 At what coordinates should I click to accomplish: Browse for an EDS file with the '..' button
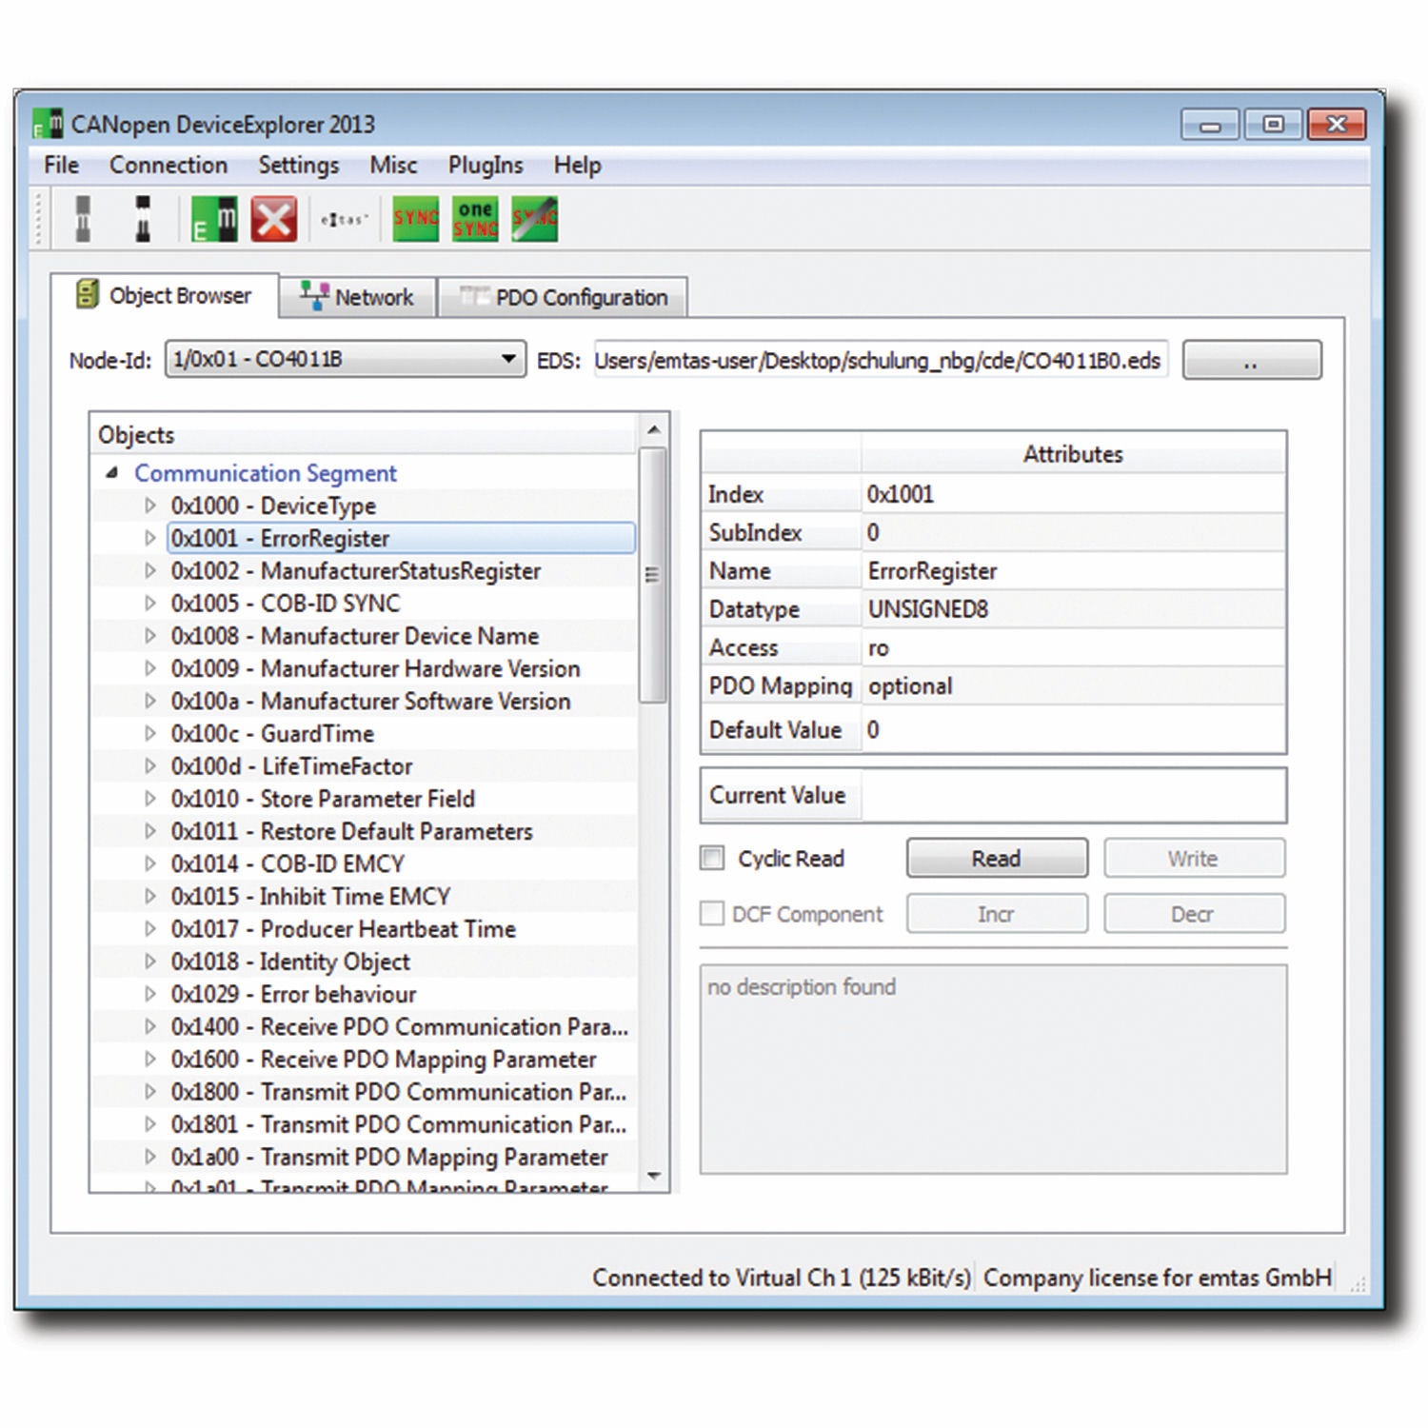1251,360
